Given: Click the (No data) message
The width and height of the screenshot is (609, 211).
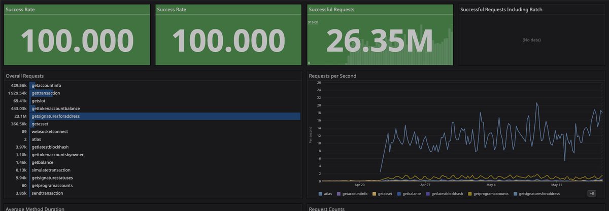Looking at the screenshot, I should [531, 39].
